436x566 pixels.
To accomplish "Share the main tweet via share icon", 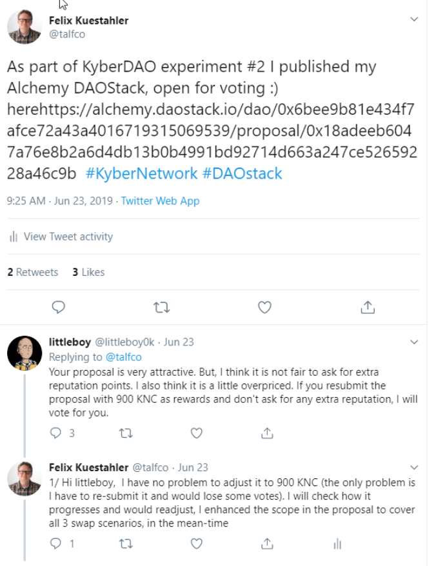I will pos(368,307).
